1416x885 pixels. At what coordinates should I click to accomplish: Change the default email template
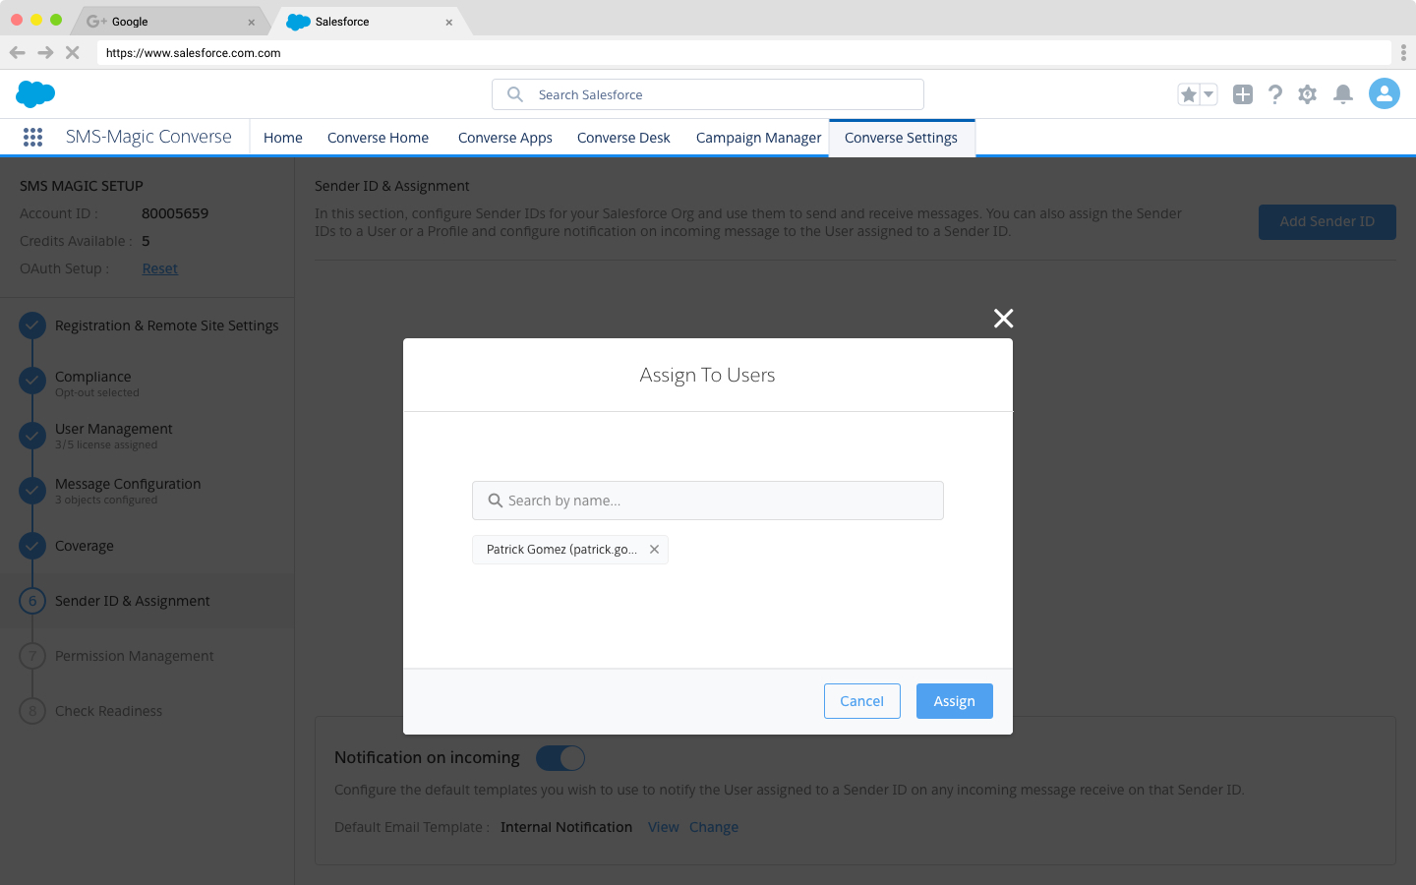[714, 827]
